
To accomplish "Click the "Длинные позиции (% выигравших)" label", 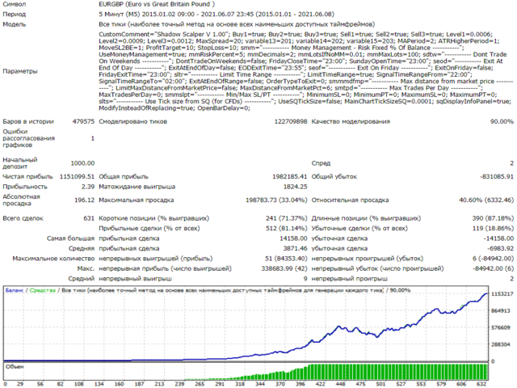I will point(366,218).
